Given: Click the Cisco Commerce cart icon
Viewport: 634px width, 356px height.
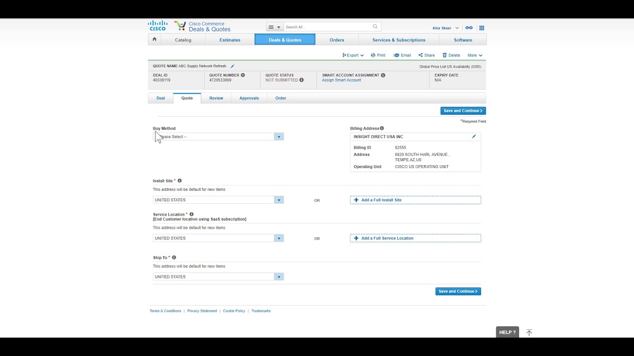Looking at the screenshot, I should [x=180, y=26].
